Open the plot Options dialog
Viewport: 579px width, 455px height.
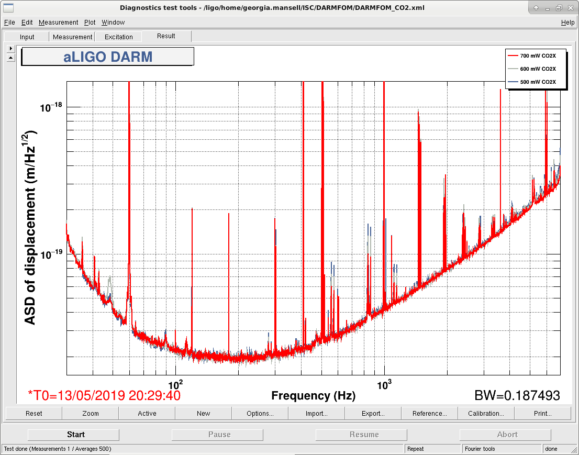[x=260, y=413]
